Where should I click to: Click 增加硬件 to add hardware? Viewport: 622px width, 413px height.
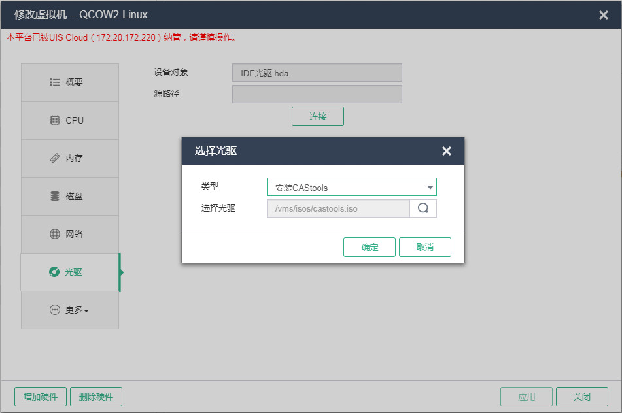point(41,397)
